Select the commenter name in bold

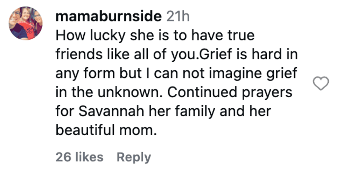click(x=109, y=16)
